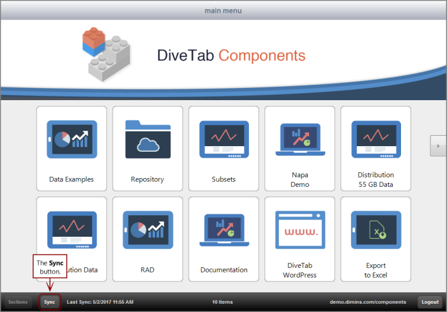This screenshot has width=447, height=312.
Task: Click the Logout button
Action: tap(430, 302)
